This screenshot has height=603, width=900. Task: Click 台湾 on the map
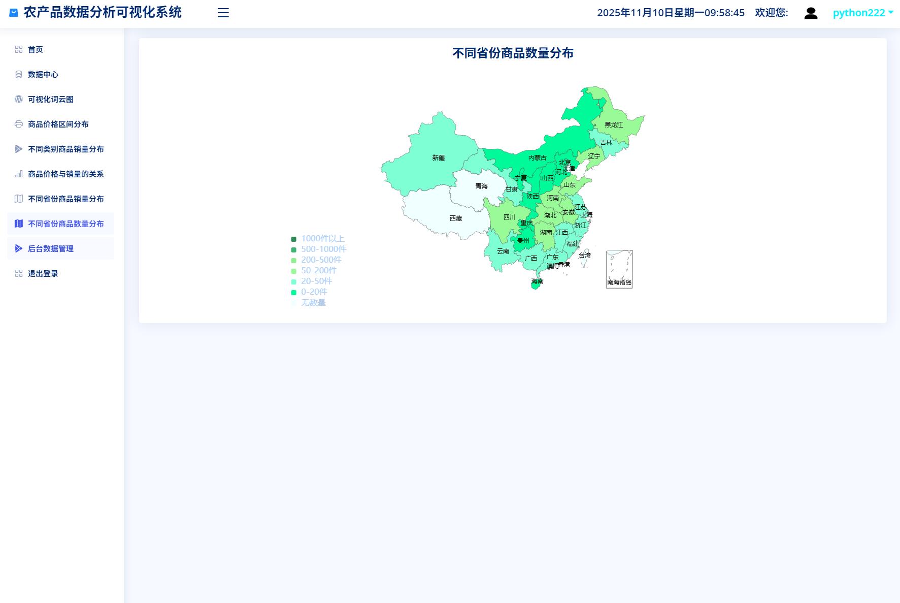[x=585, y=257]
